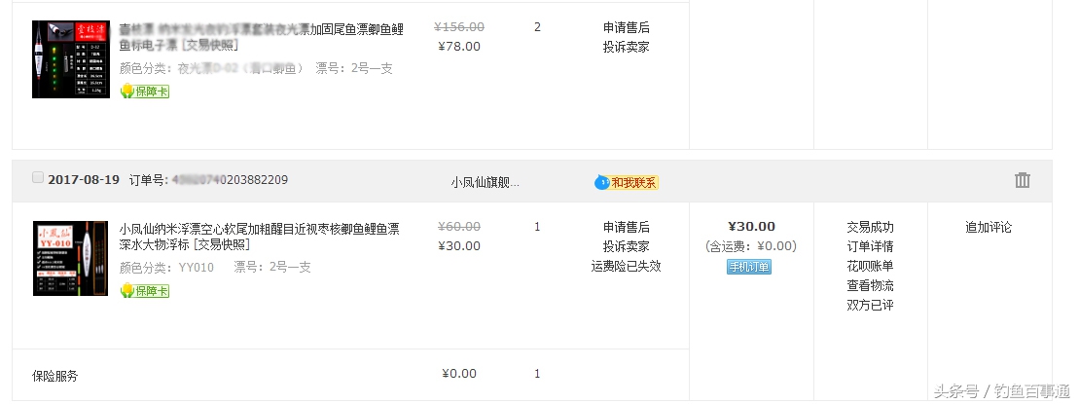The height and width of the screenshot is (404, 1079).
Task: Click 保障卡 badge under the 小凤仙 float item
Action: [145, 291]
